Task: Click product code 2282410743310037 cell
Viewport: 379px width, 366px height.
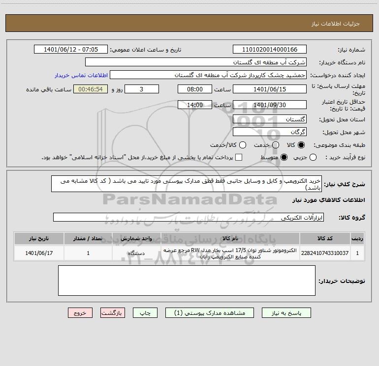Action: click(325, 253)
